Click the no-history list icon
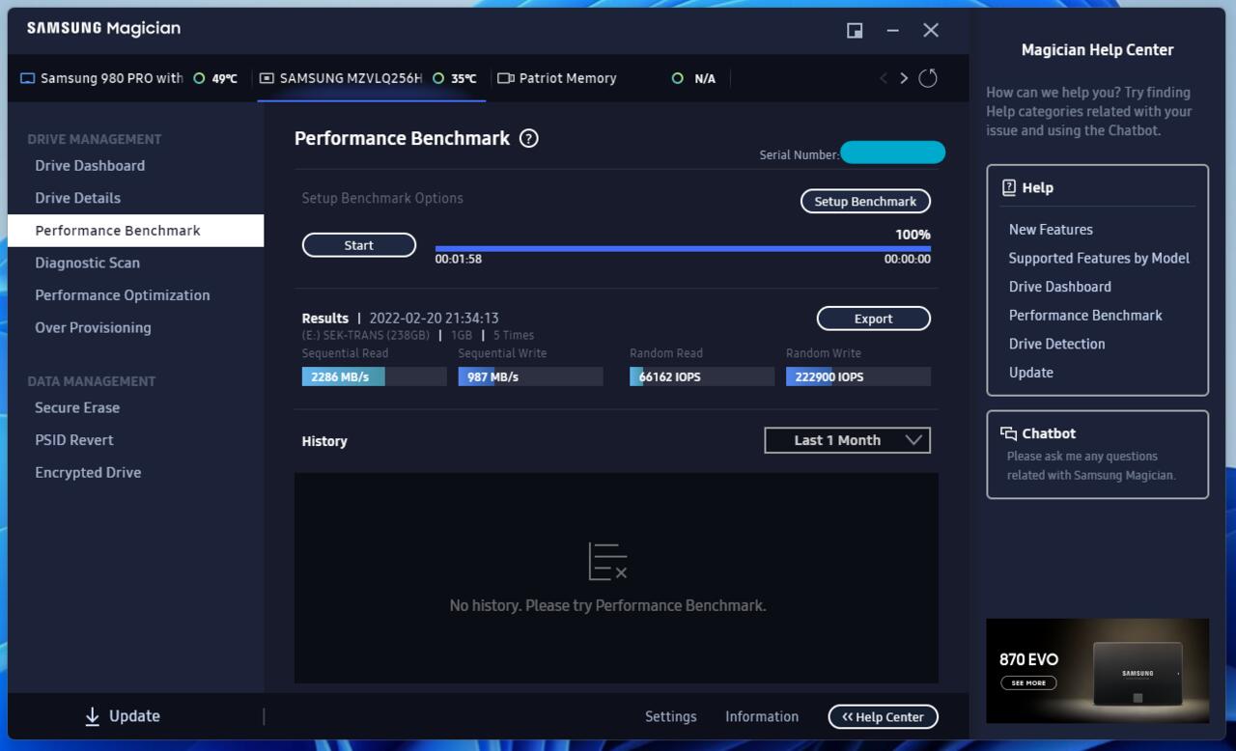This screenshot has width=1236, height=751. coord(608,561)
